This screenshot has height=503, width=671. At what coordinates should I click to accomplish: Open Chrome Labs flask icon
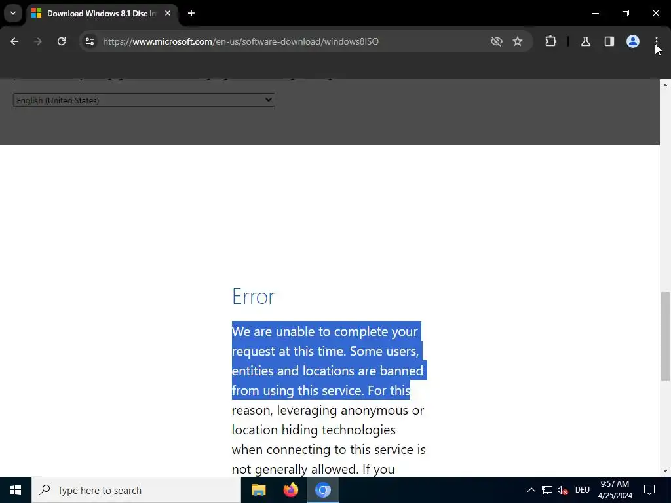(586, 41)
